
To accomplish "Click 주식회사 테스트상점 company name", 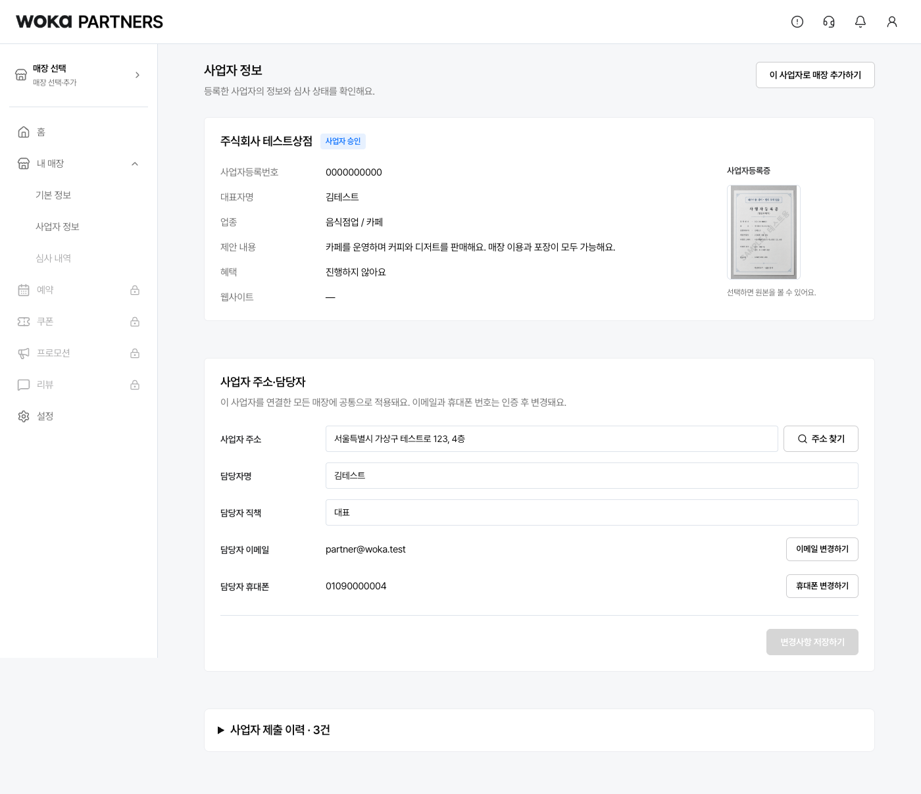I will point(266,141).
